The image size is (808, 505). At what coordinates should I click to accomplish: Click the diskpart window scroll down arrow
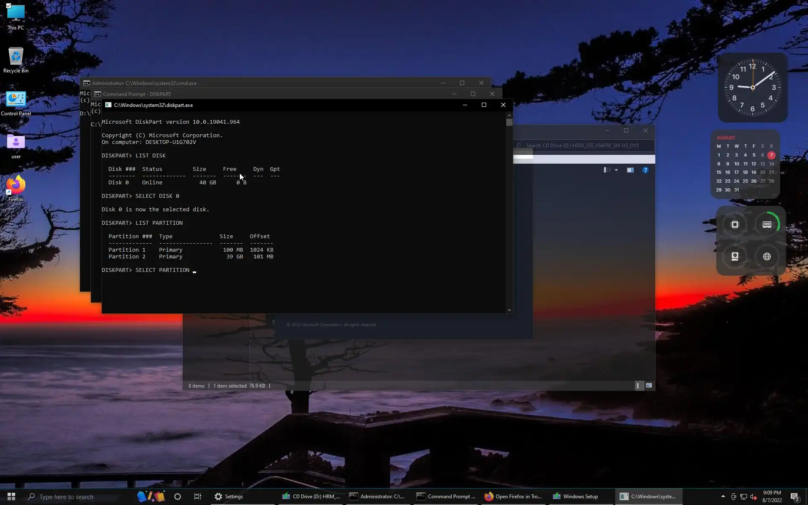pos(509,310)
